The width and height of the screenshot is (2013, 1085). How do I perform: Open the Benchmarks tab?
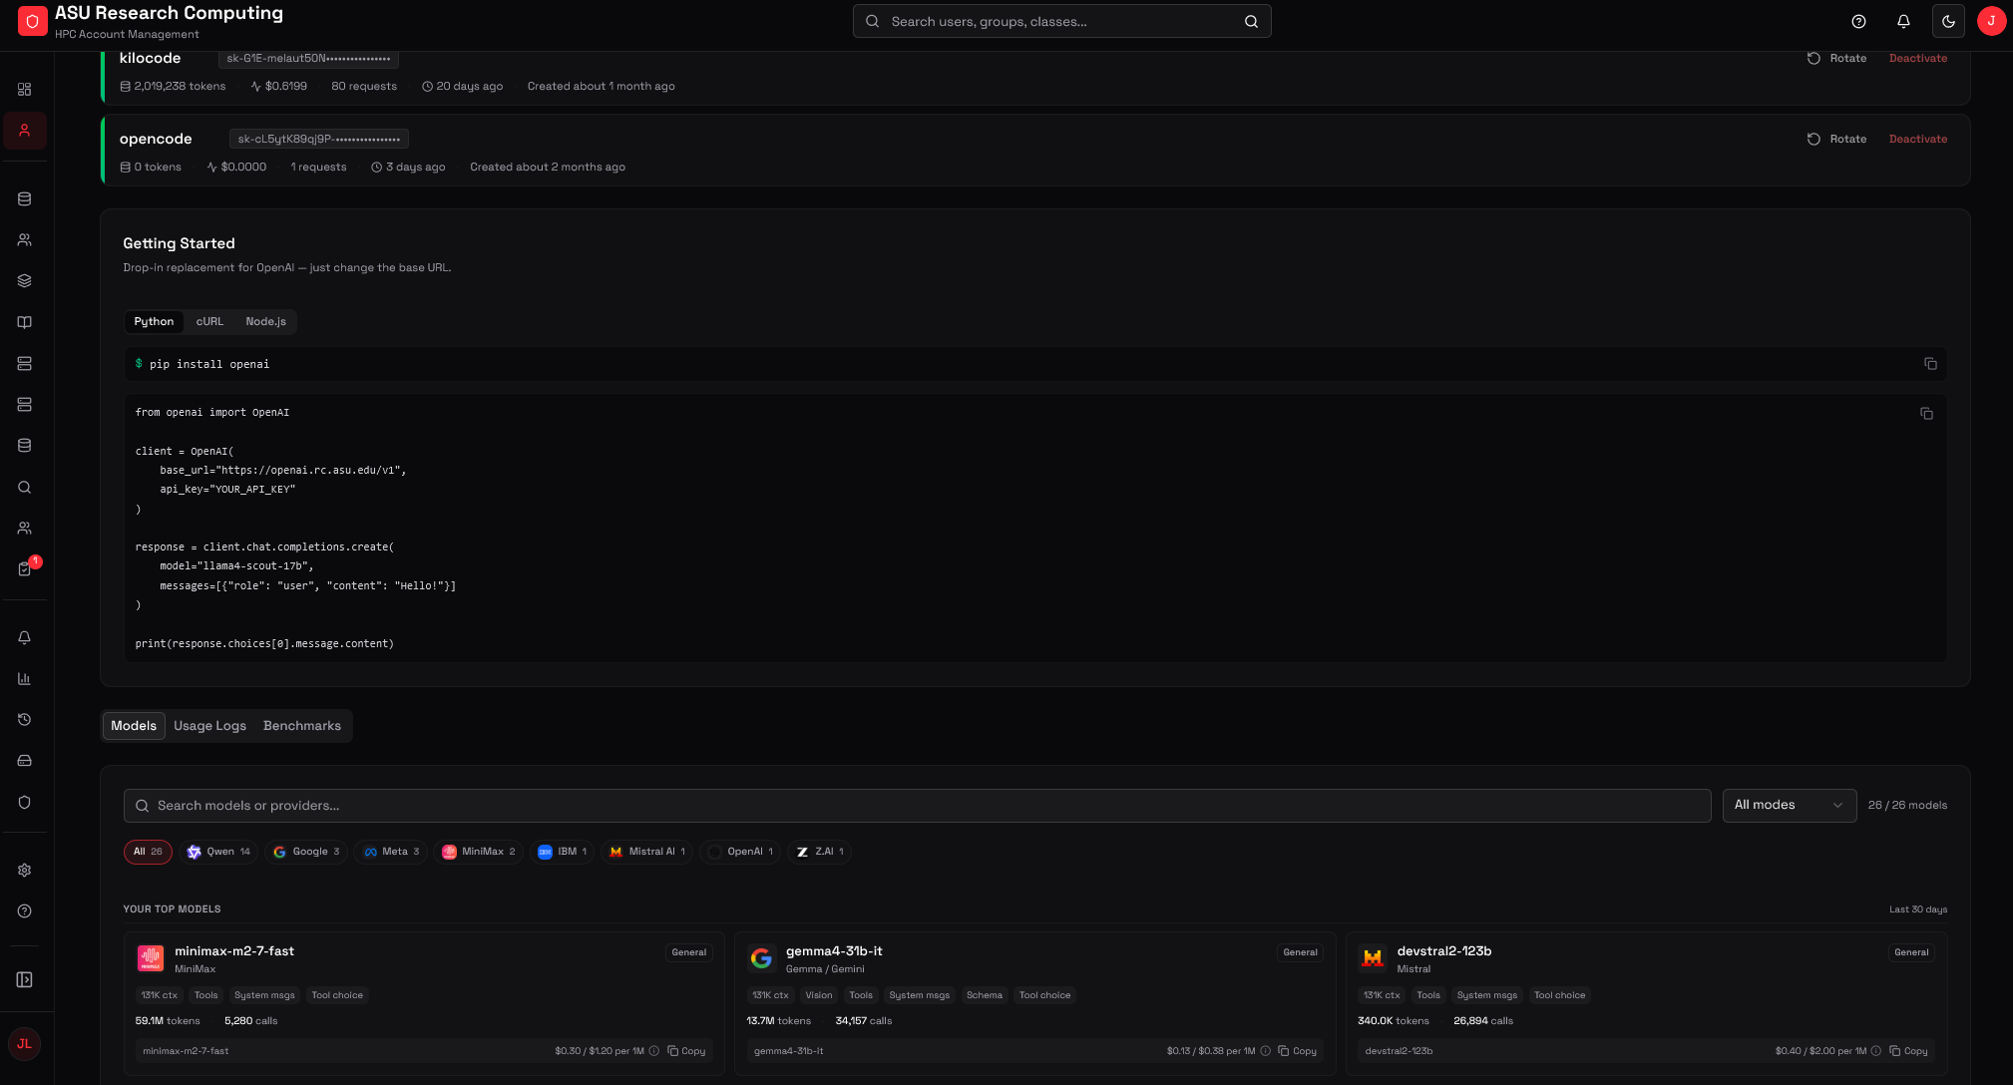pos(302,726)
